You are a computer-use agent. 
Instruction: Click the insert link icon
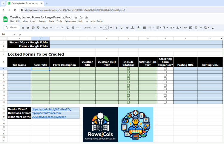(185, 28)
